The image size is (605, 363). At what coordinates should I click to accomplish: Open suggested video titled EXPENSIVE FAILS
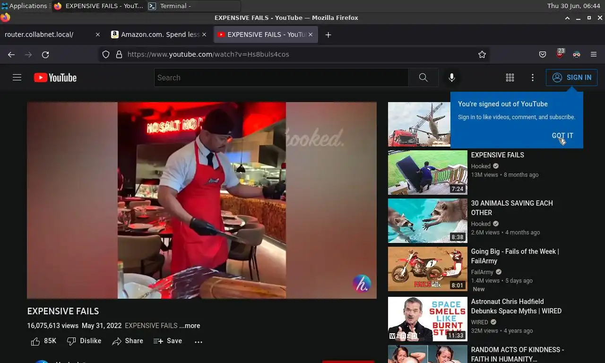pyautogui.click(x=497, y=155)
